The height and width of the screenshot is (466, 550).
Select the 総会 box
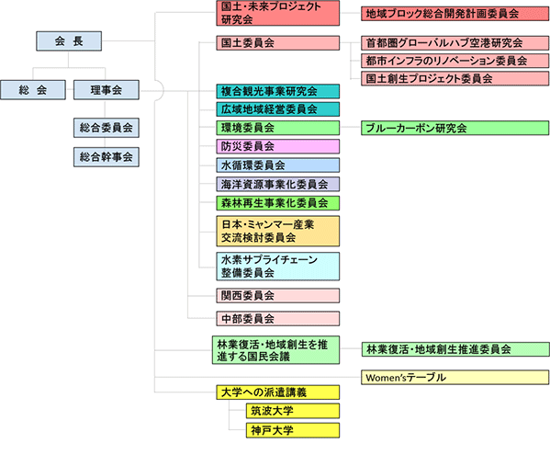tap(33, 90)
